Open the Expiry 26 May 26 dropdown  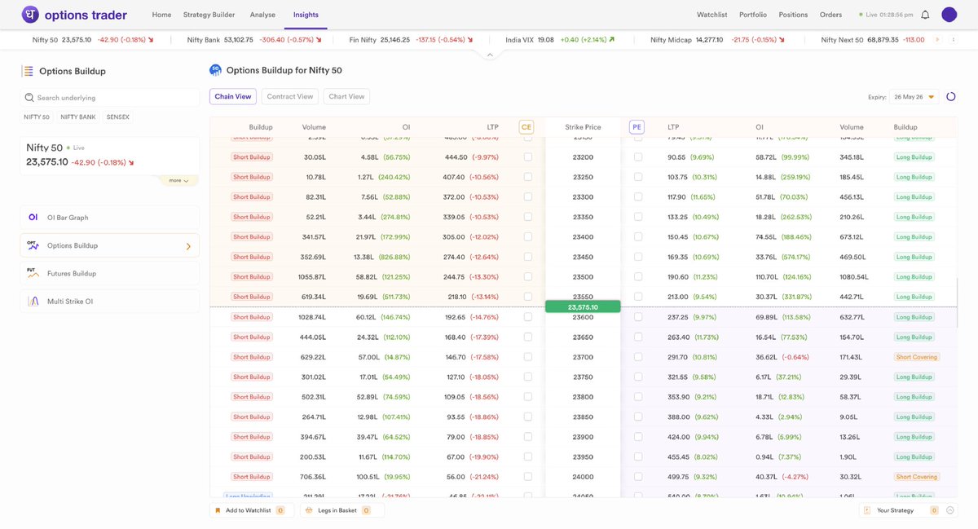[914, 96]
